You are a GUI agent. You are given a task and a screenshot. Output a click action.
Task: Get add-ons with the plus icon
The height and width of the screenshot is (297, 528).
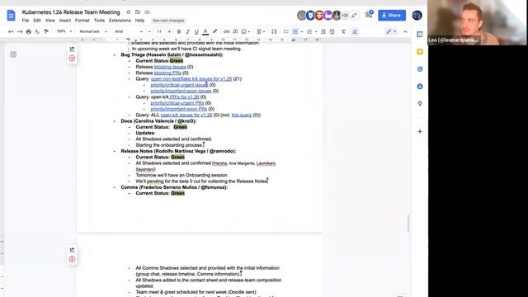(420, 131)
